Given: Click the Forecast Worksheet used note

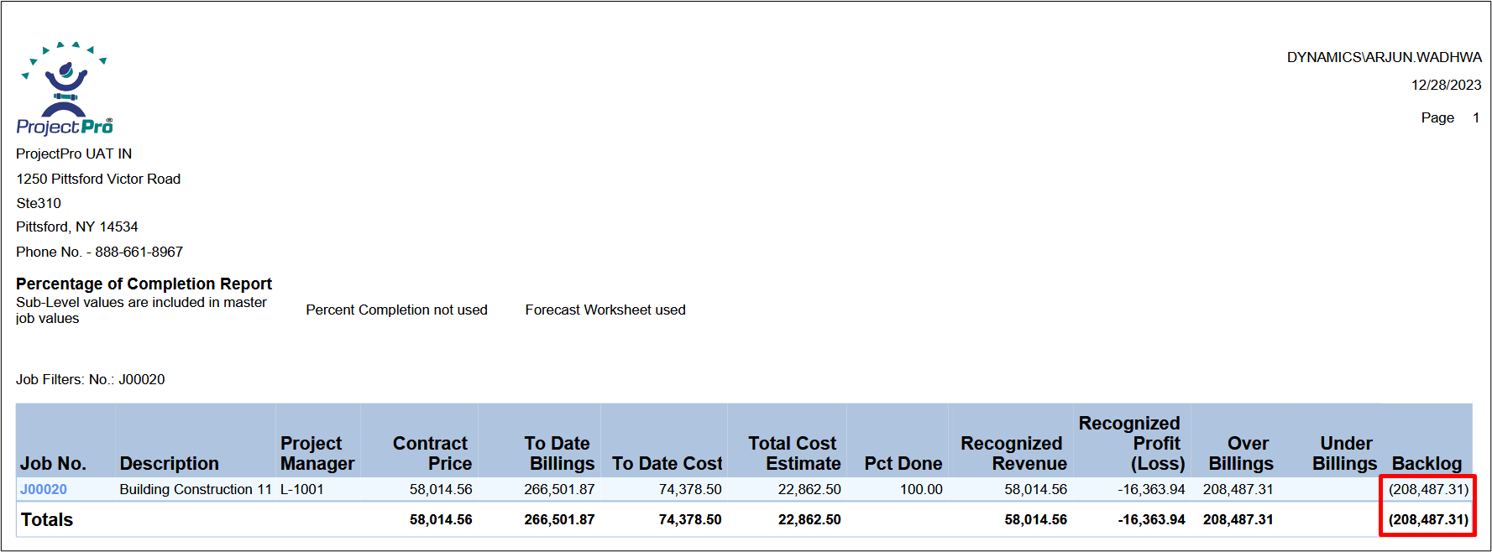Looking at the screenshot, I should pyautogui.click(x=605, y=310).
